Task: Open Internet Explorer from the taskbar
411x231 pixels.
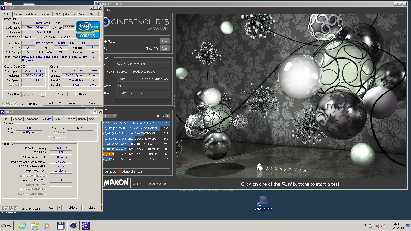Action: point(22,226)
